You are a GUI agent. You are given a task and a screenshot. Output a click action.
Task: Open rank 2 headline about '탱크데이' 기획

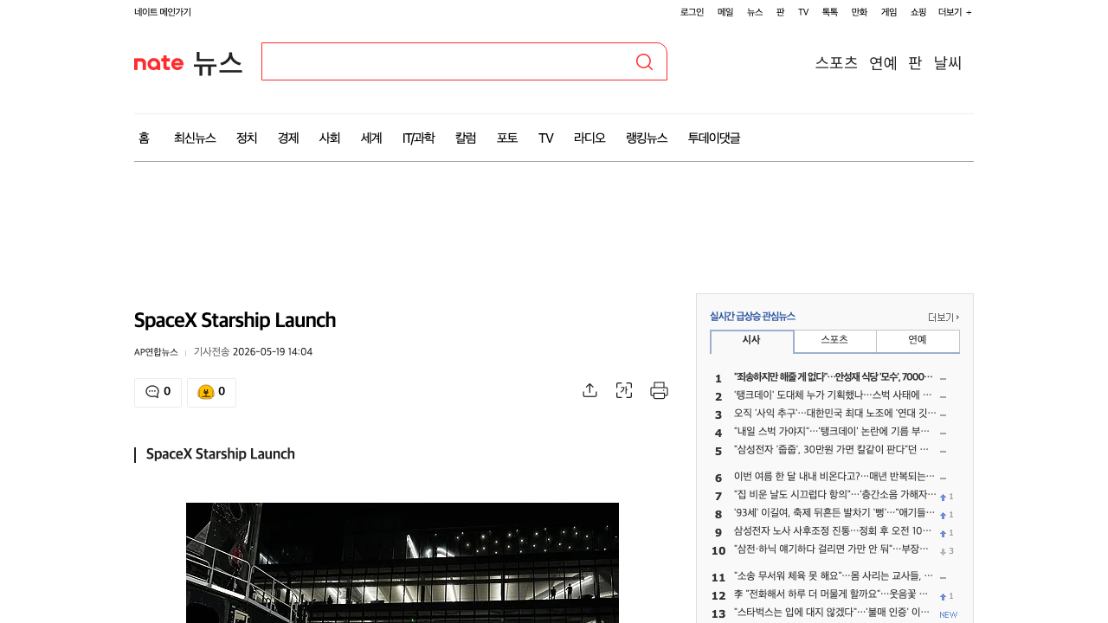tap(833, 395)
